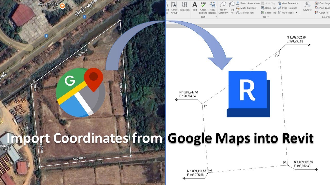
Task: Select Beam Annotations
Action: coord(248,3)
